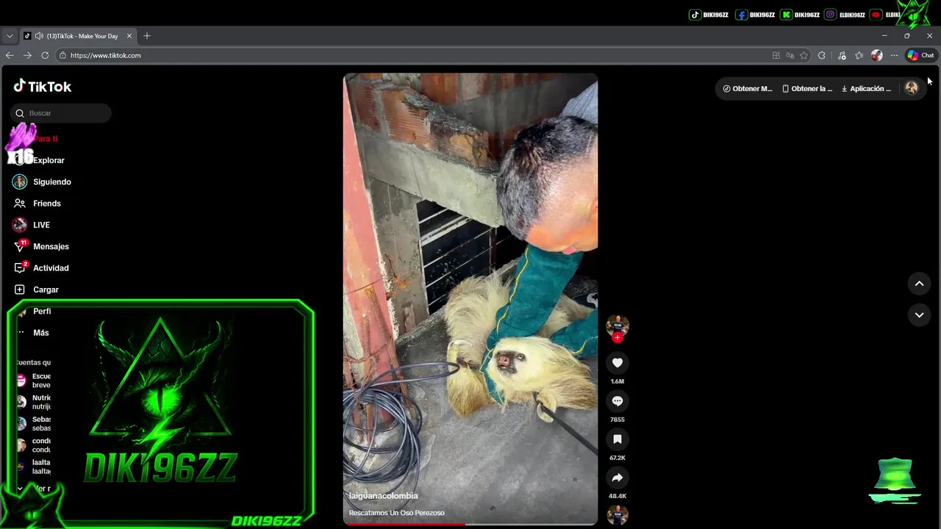Open the translate page icon
Image resolution: width=941 pixels, height=529 pixels.
pos(790,55)
